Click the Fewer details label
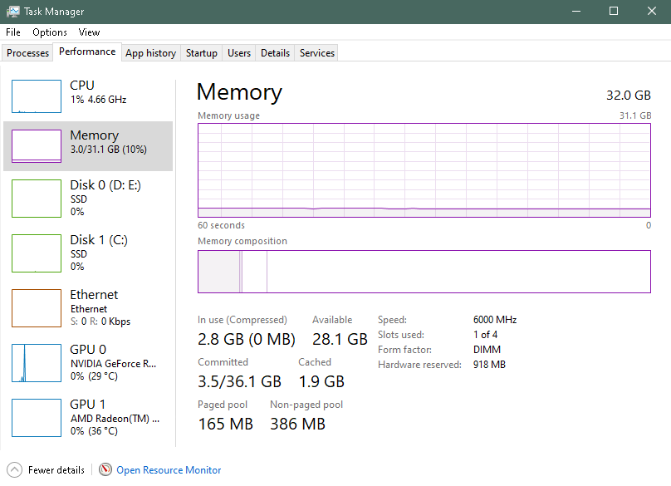This screenshot has height=486, width=671. point(56,470)
